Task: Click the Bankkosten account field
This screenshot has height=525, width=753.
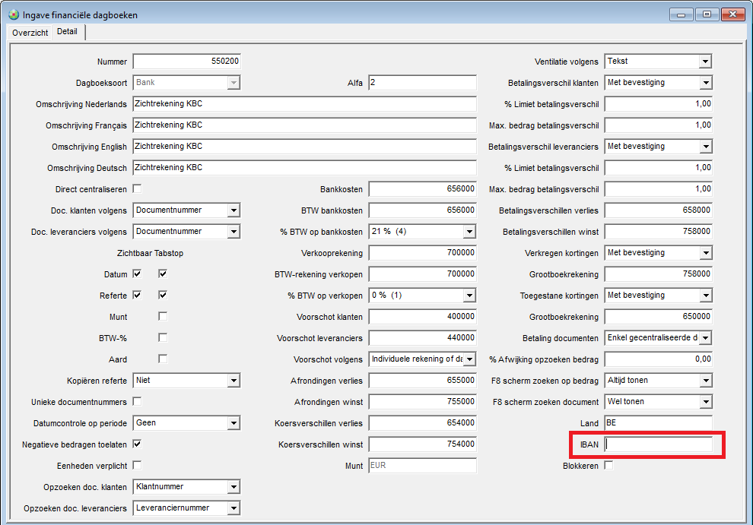Action: pos(422,189)
